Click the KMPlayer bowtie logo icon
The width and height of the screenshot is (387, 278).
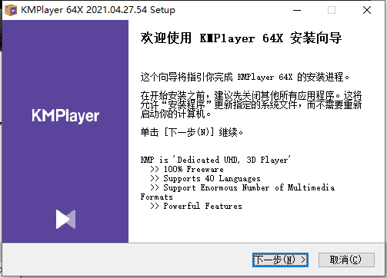tap(65, 219)
